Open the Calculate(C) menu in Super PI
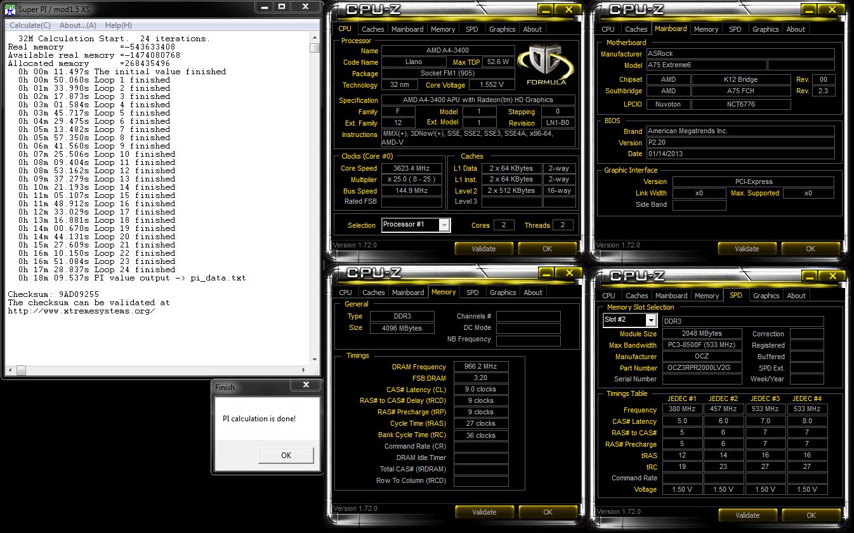This screenshot has width=854, height=533. tap(30, 25)
